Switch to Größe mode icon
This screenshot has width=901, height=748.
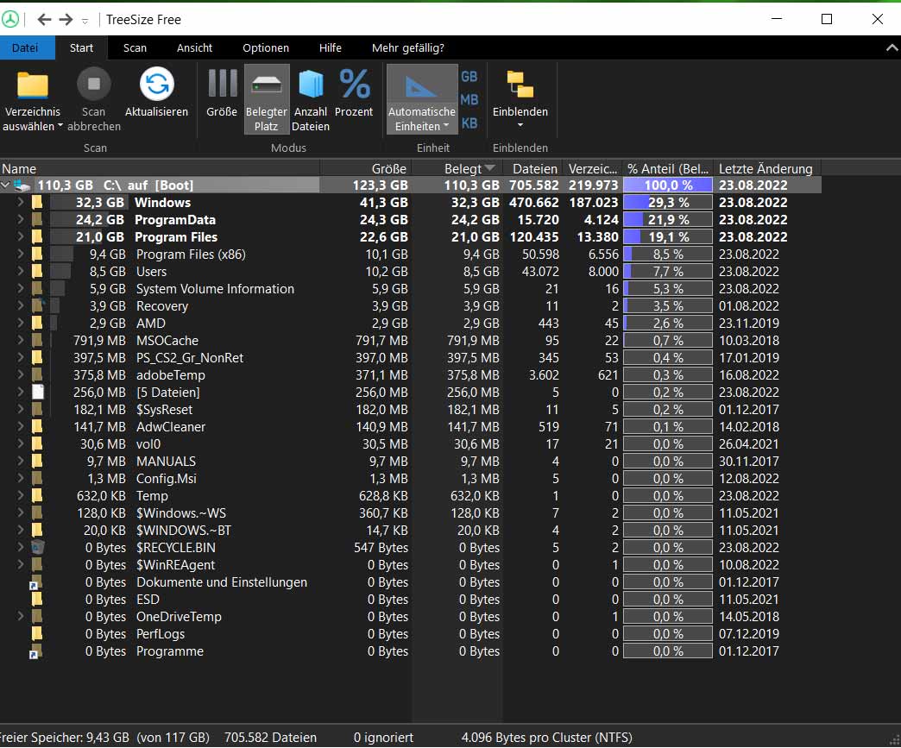click(x=223, y=84)
